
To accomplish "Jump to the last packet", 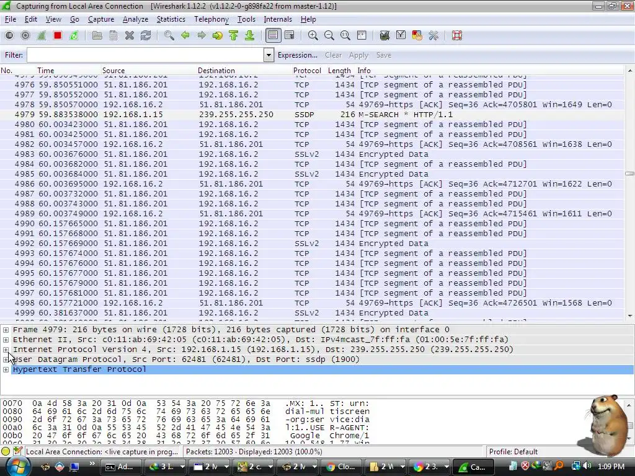I will [250, 35].
